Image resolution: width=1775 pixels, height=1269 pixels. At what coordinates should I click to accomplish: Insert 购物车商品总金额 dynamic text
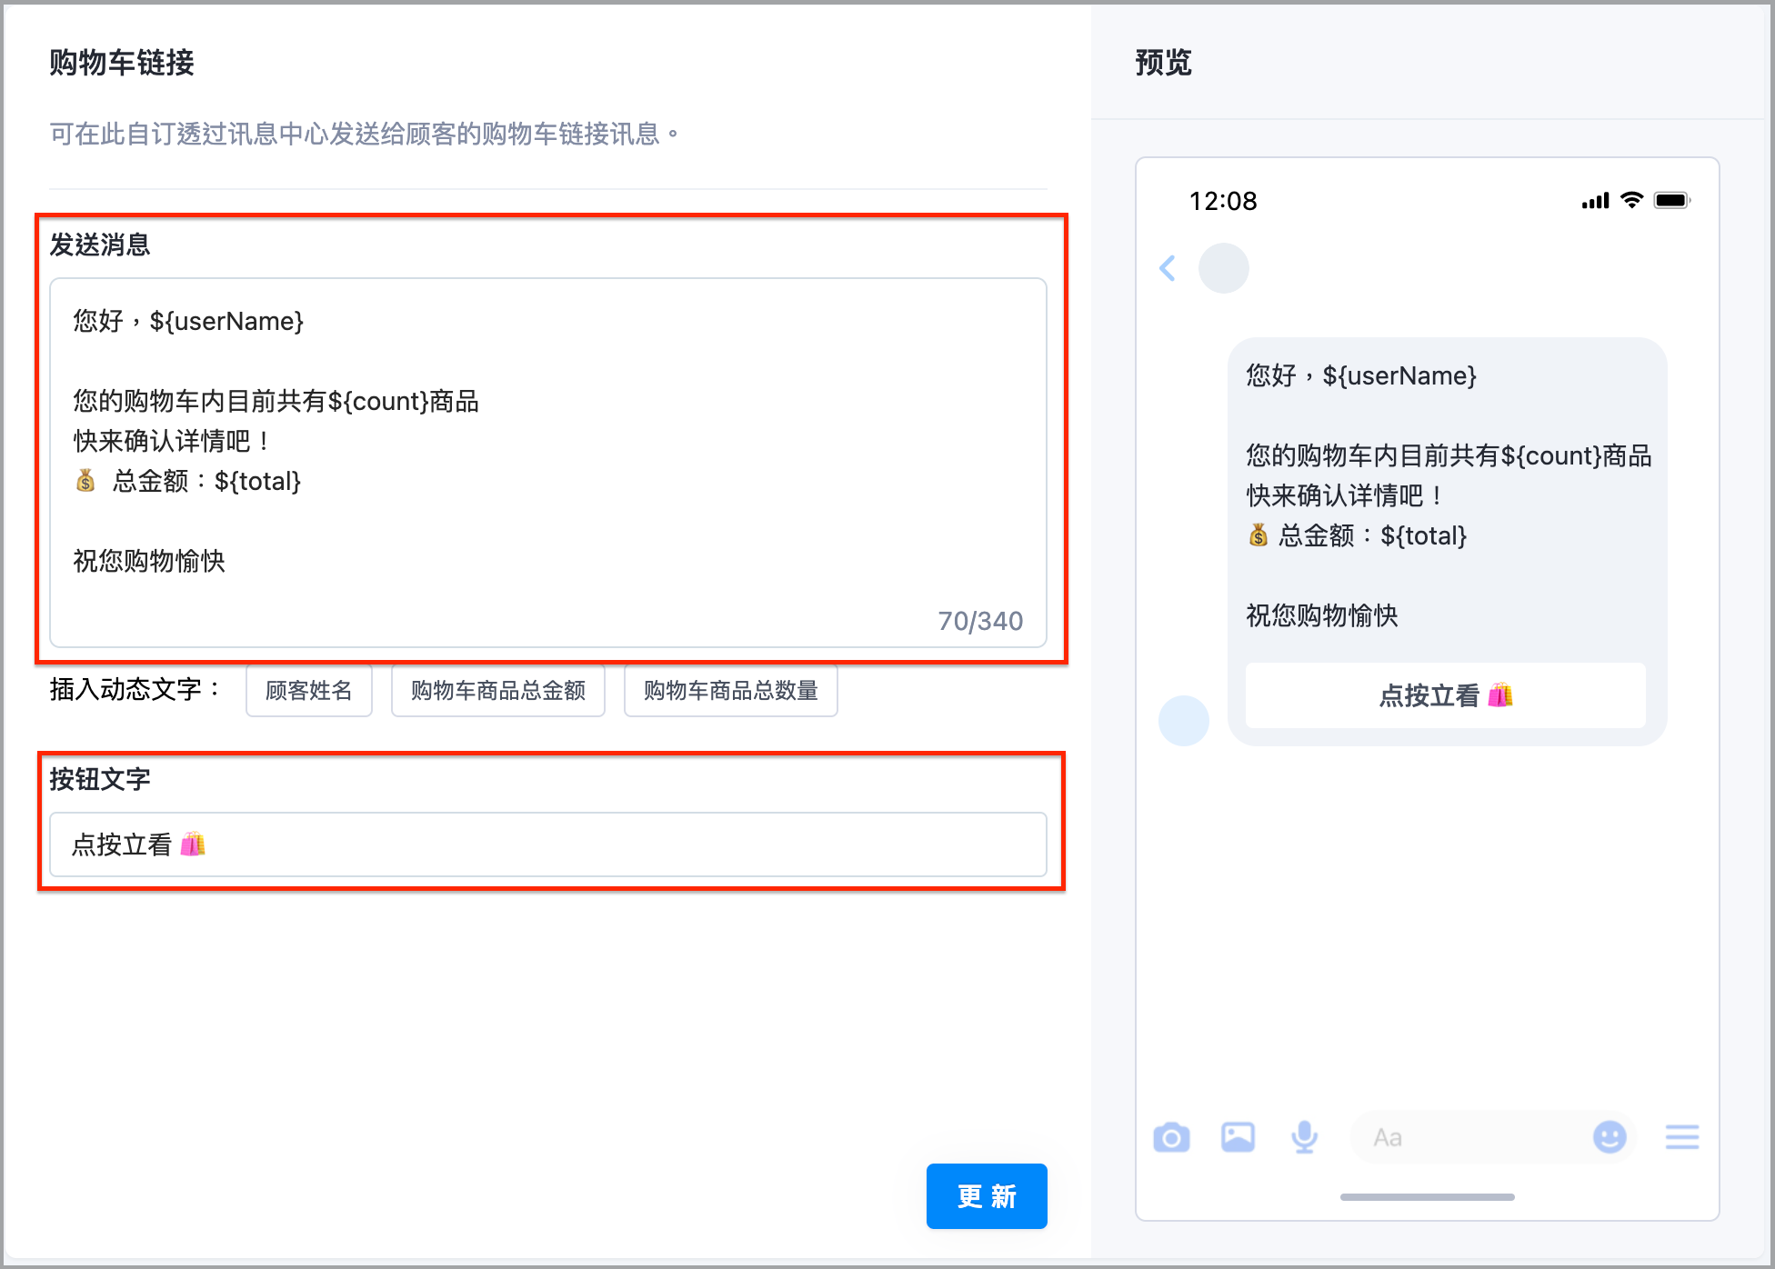[498, 691]
